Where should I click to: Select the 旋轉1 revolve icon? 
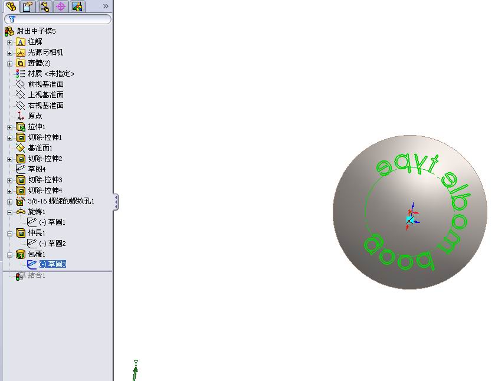pos(21,212)
